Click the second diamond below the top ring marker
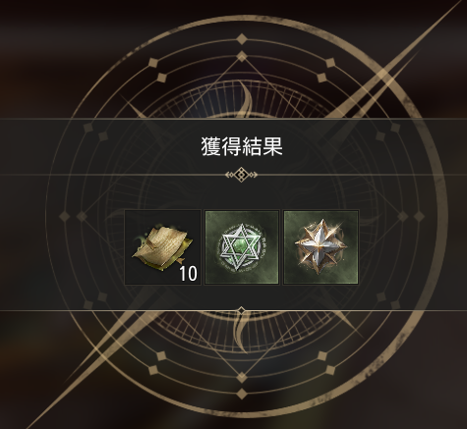 pyautogui.click(x=242, y=56)
